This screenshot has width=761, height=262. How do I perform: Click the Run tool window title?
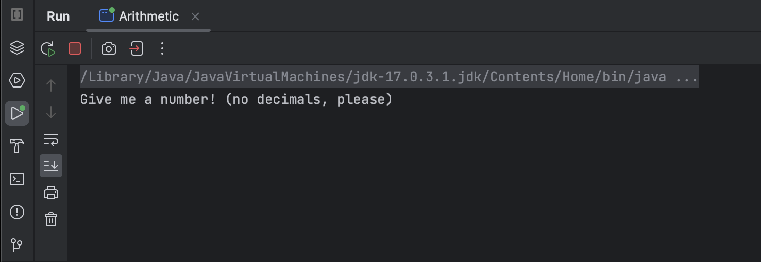[x=58, y=16]
